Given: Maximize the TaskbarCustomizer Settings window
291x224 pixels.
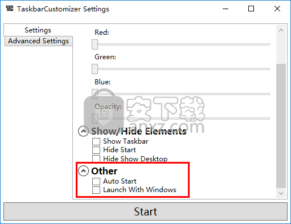Looking at the screenshot, I should (x=251, y=9).
